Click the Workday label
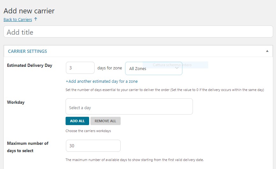 coord(16,102)
